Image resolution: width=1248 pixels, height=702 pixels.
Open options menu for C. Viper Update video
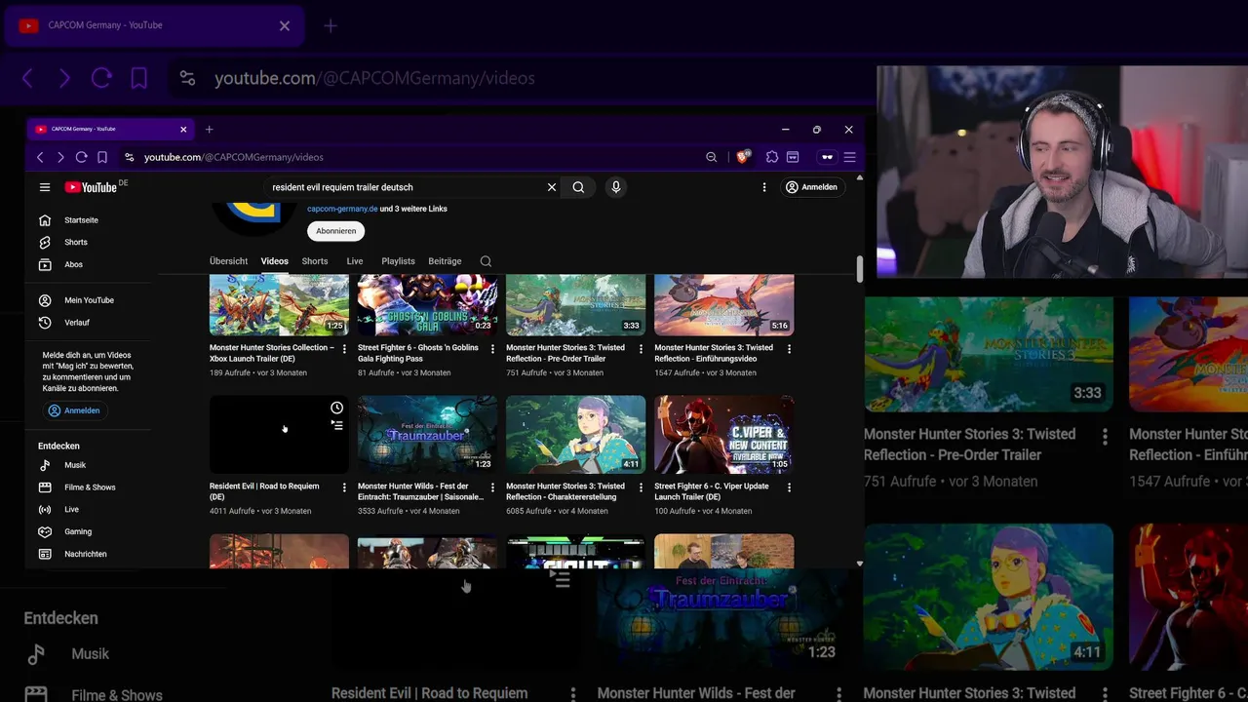(x=789, y=487)
